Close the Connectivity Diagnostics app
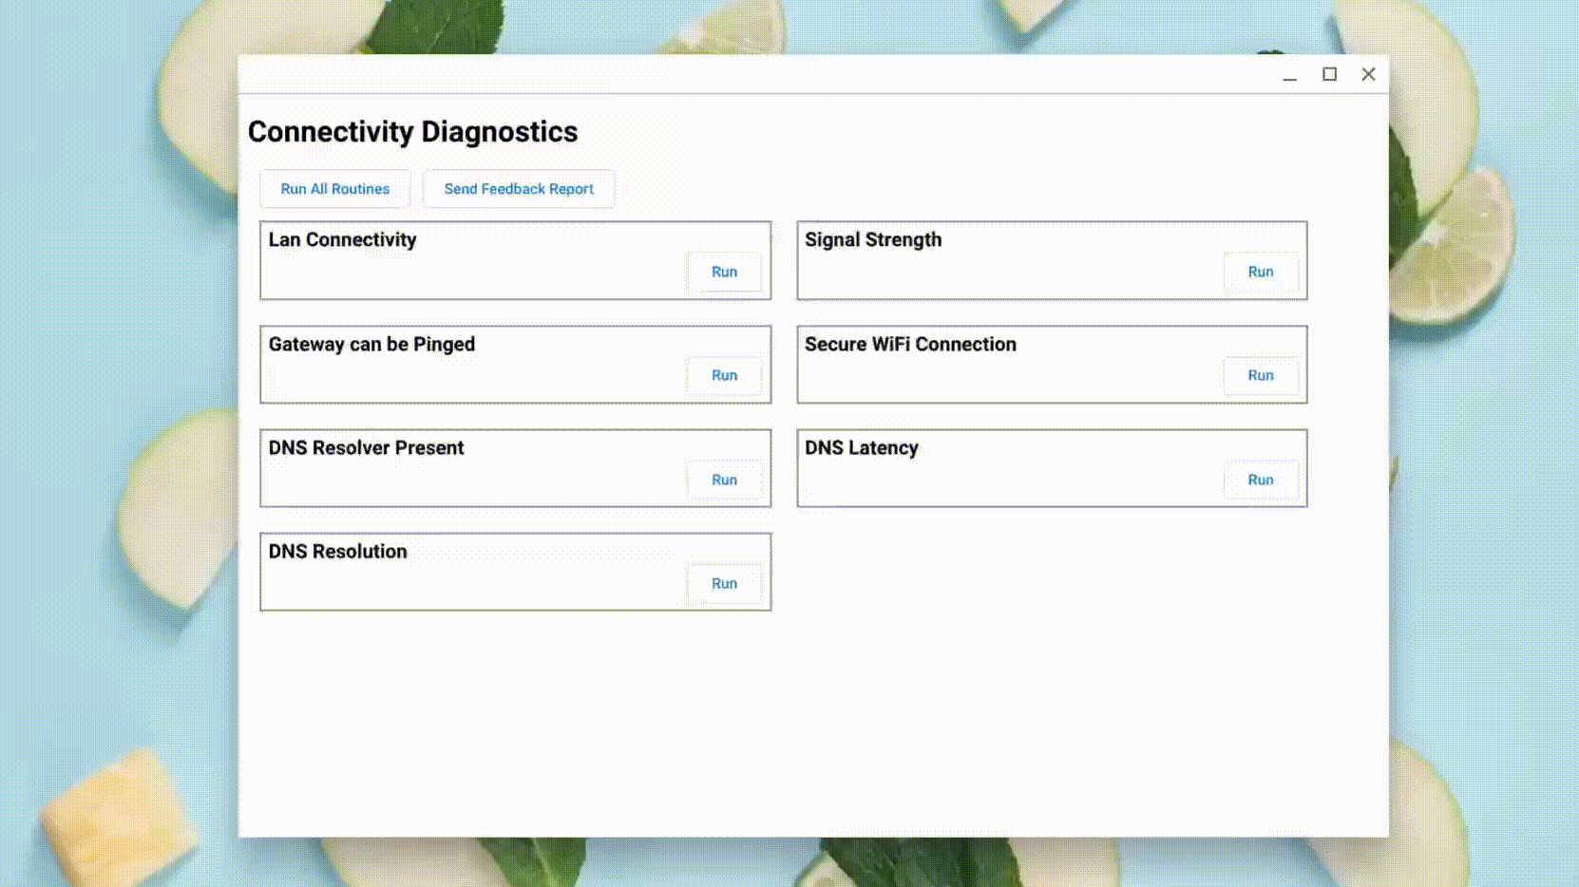The image size is (1579, 887). click(1368, 74)
